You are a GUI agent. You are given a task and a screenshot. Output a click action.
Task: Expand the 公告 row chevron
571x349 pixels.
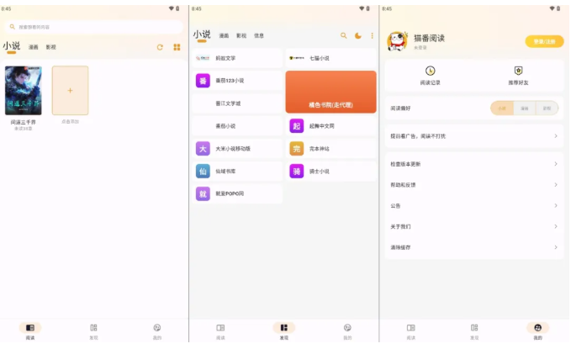pyautogui.click(x=556, y=205)
